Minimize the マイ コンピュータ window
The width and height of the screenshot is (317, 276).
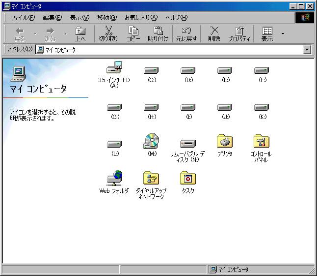pos(293,6)
